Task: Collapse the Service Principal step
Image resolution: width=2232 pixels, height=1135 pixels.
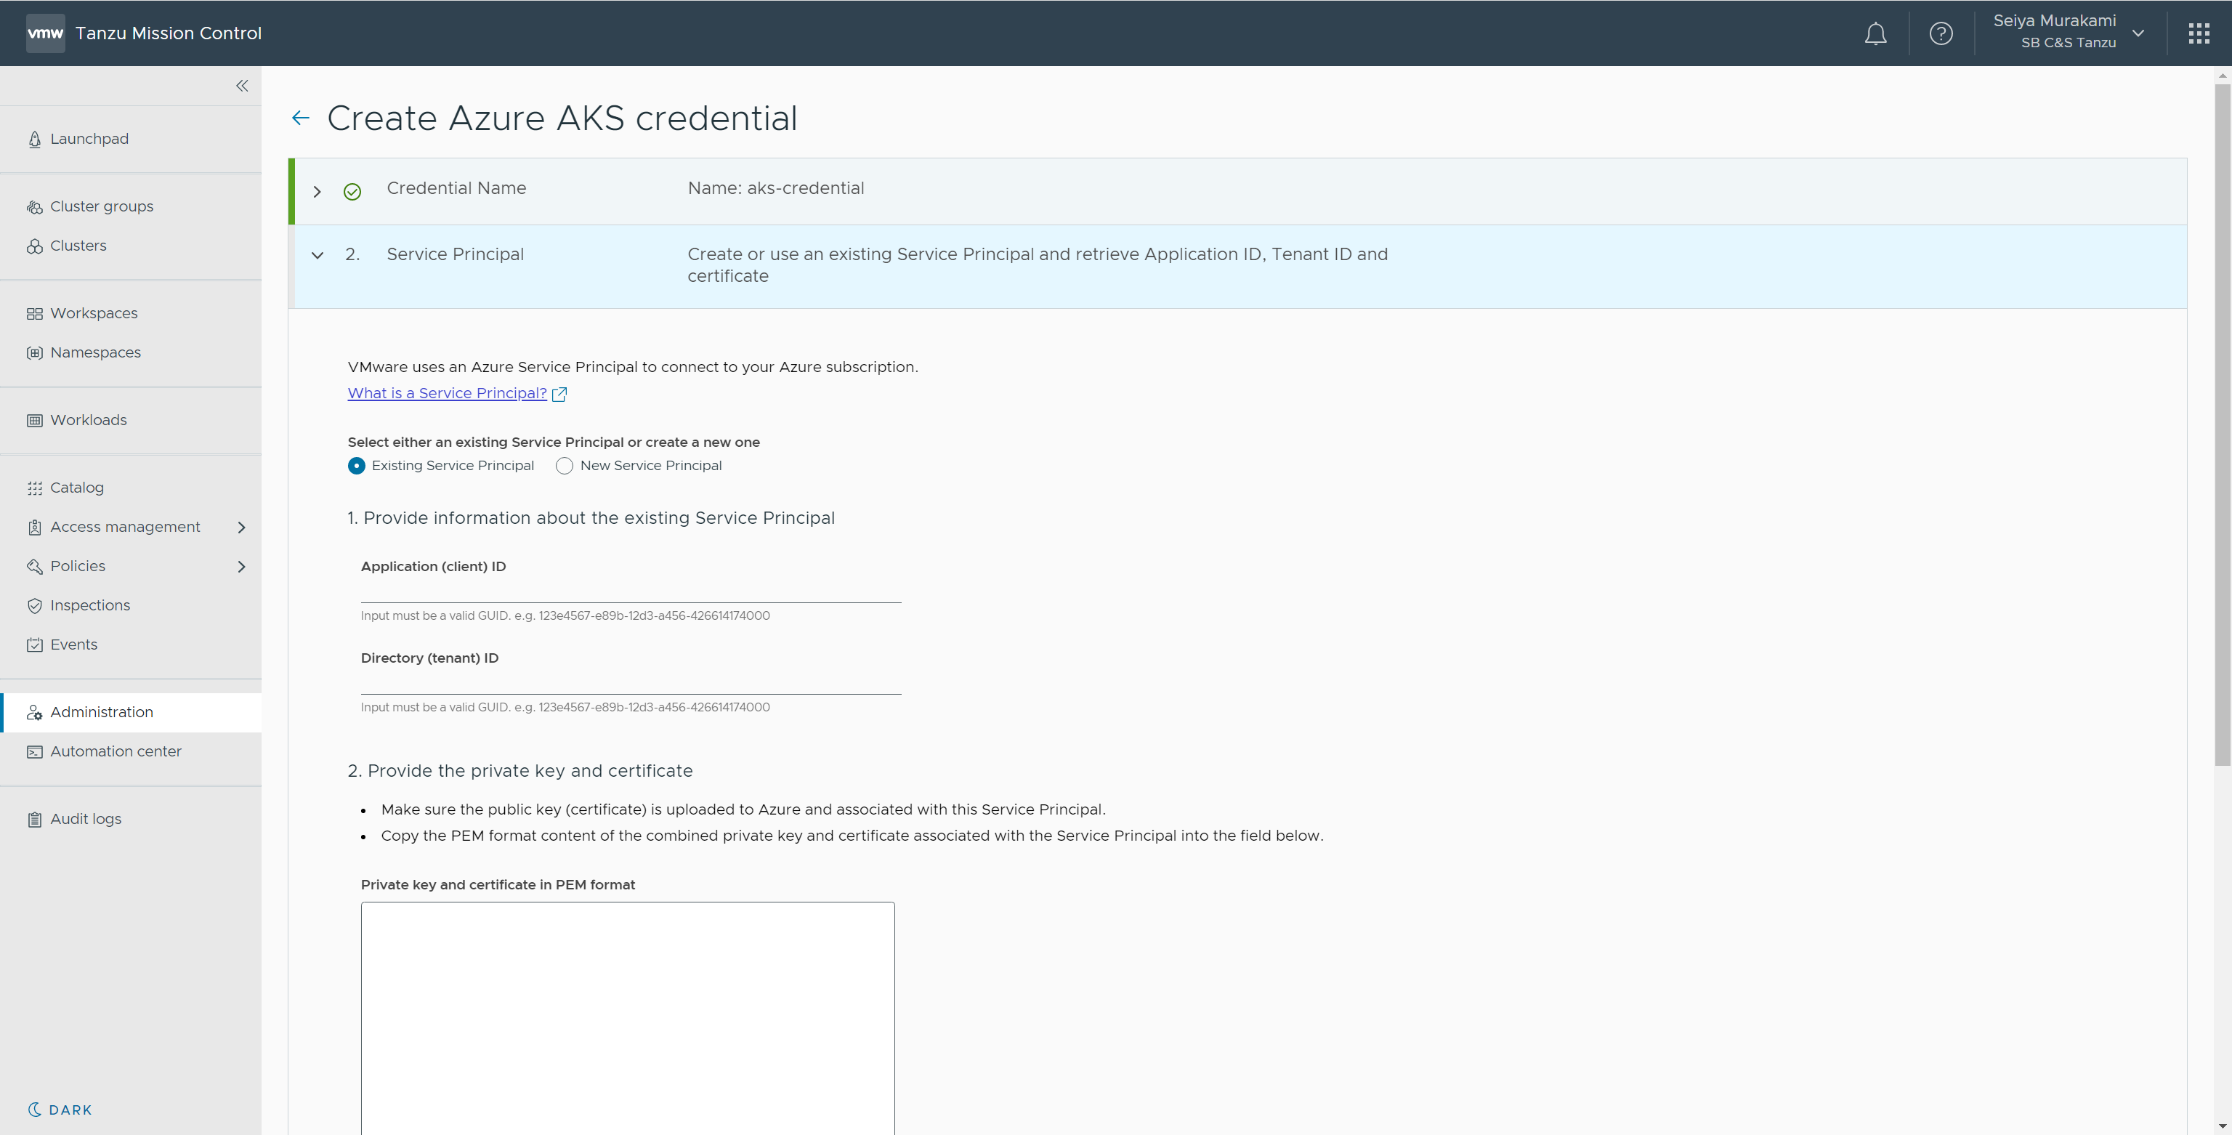Action: 317,256
